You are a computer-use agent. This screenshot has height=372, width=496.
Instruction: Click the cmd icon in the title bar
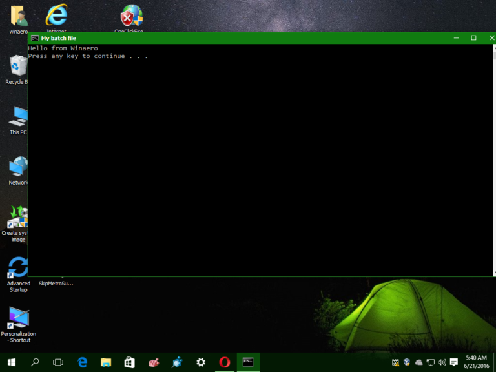click(x=34, y=38)
